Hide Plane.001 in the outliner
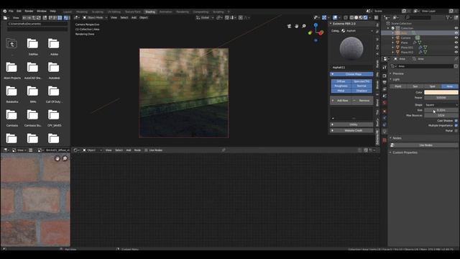This screenshot has height=259, width=460. pyautogui.click(x=456, y=47)
